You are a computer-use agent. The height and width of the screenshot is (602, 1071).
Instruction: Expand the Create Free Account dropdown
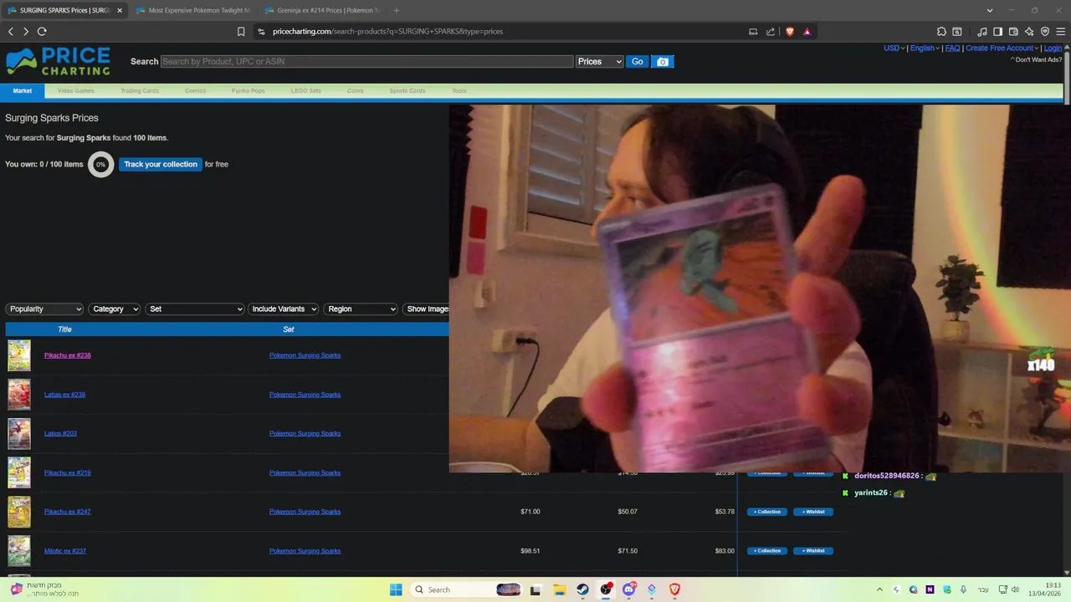(1002, 48)
